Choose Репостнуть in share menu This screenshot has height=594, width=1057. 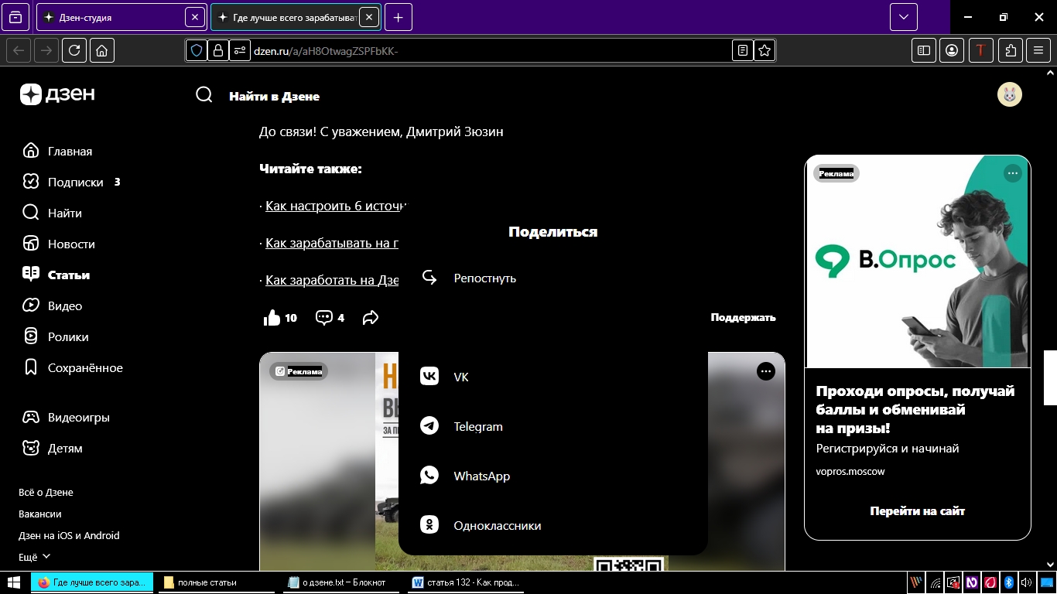[x=552, y=278]
